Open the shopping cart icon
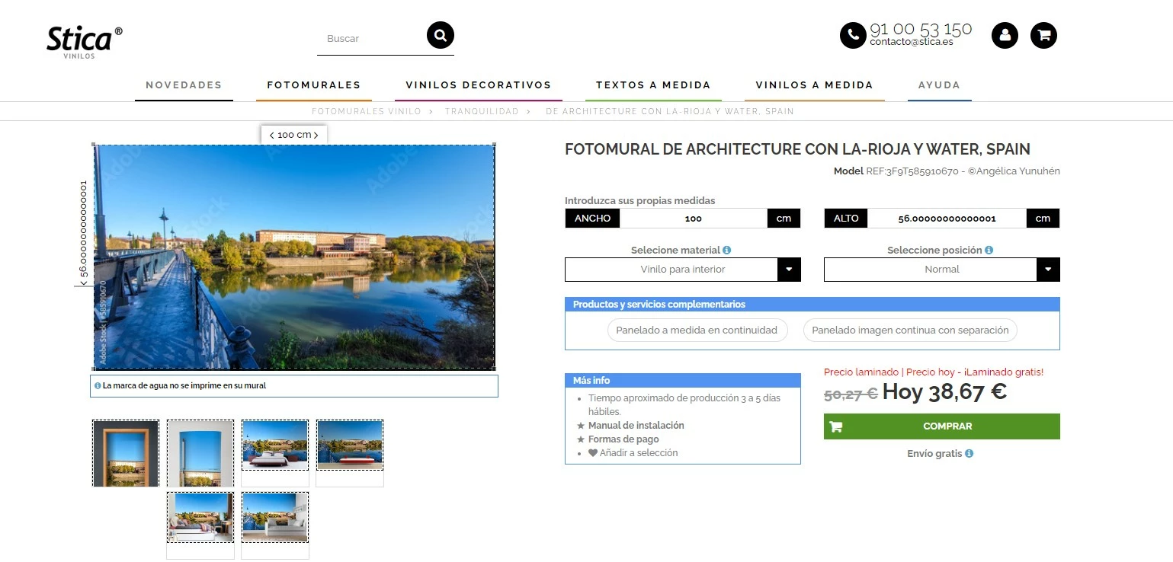1173x562 pixels. coord(1044,35)
